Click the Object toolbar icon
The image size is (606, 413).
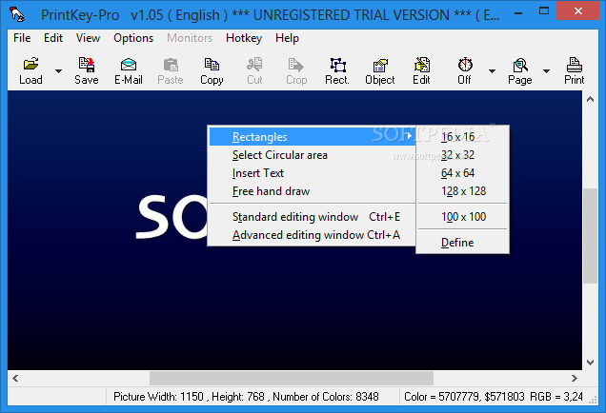tap(380, 66)
